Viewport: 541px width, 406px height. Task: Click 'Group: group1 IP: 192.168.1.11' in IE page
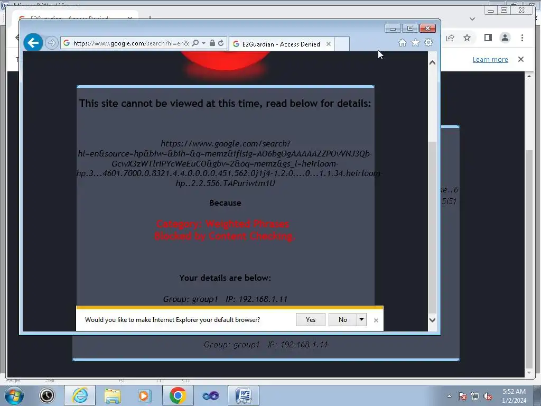(x=225, y=299)
